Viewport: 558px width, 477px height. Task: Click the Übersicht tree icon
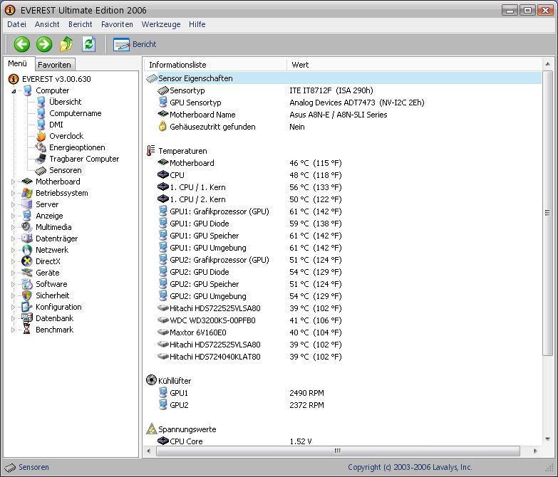tap(41, 102)
